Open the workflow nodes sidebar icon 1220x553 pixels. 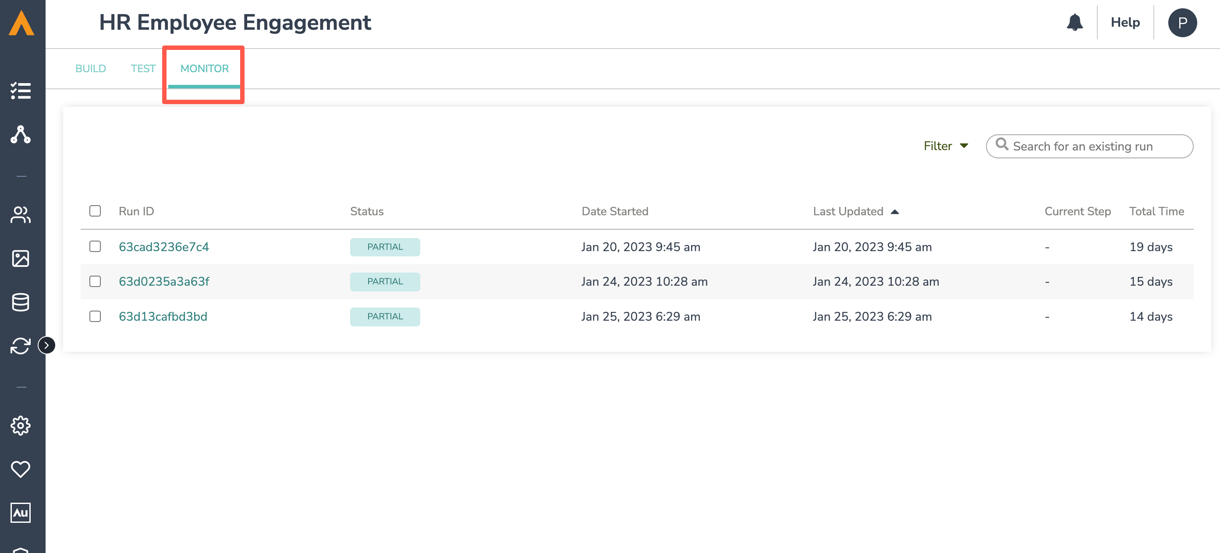pos(21,135)
